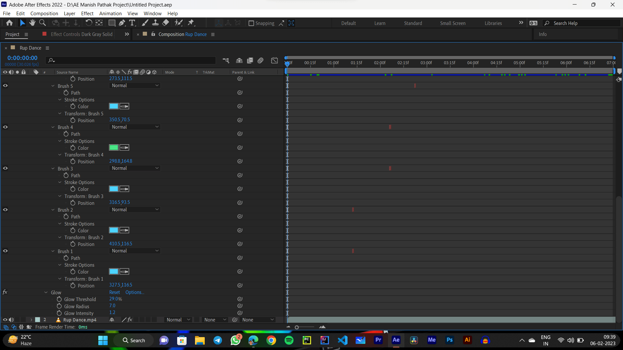
Task: Open the Animation menu
Action: pos(110,13)
